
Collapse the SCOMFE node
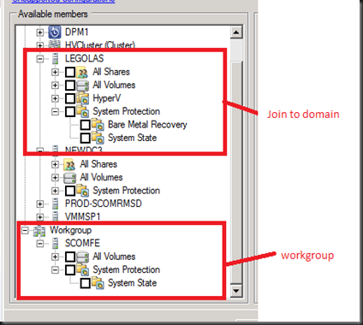point(40,244)
